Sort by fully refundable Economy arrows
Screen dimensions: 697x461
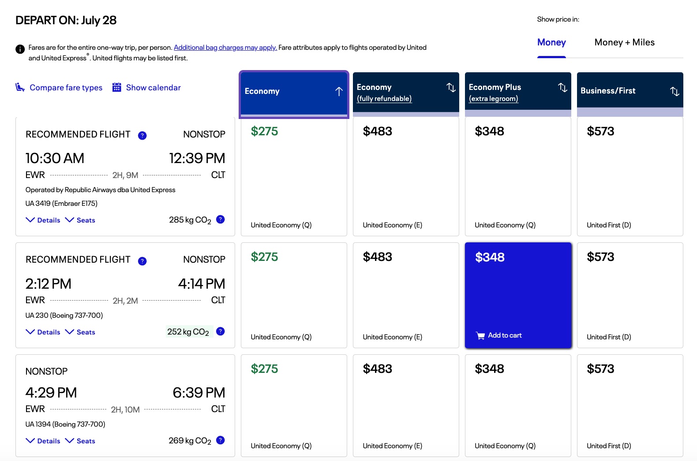(x=451, y=87)
